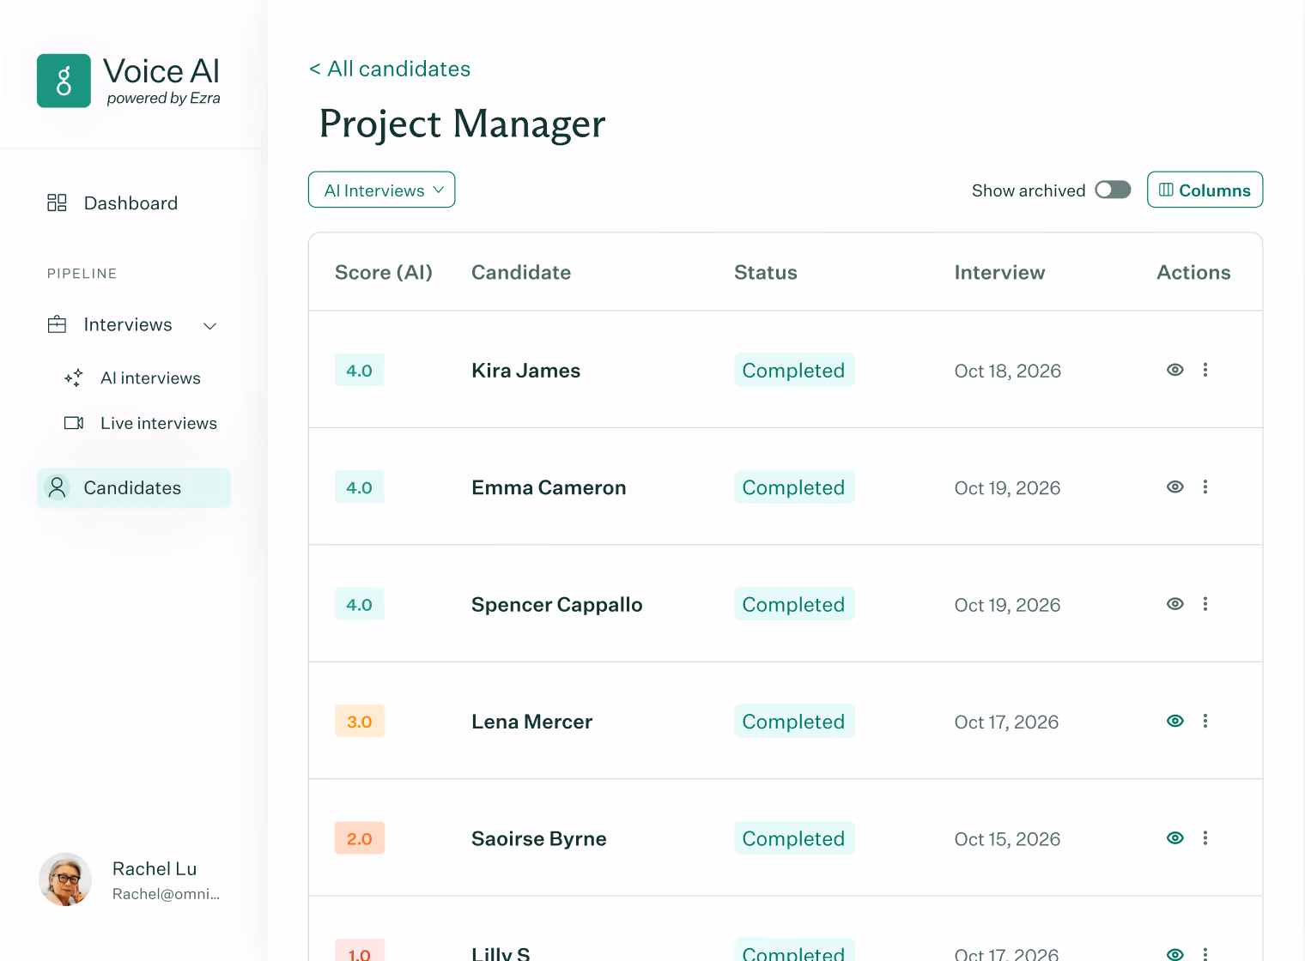The height and width of the screenshot is (961, 1305).
Task: Click Kira James's Completed status badge
Action: [x=794, y=370]
